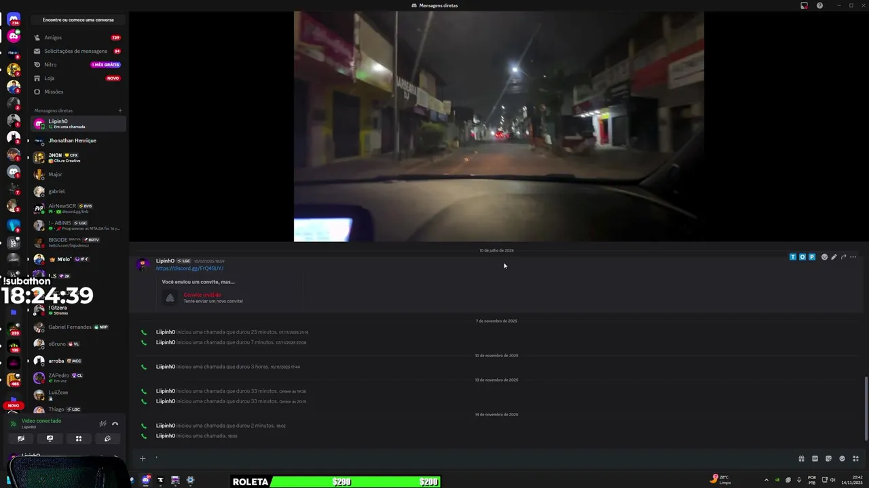Open the GIF picker

(x=815, y=459)
